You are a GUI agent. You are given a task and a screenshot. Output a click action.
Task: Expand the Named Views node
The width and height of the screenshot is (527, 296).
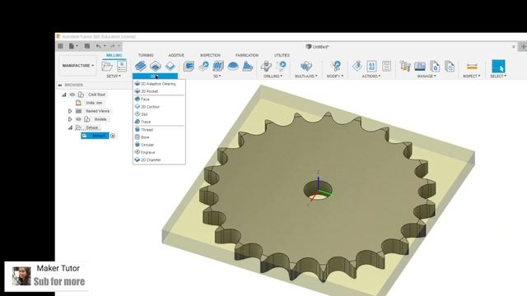point(70,111)
